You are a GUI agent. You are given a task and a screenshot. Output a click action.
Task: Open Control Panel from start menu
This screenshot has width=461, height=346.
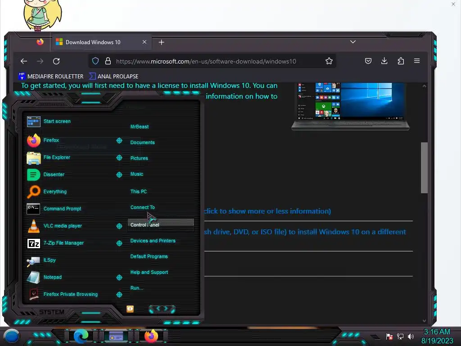click(x=161, y=225)
